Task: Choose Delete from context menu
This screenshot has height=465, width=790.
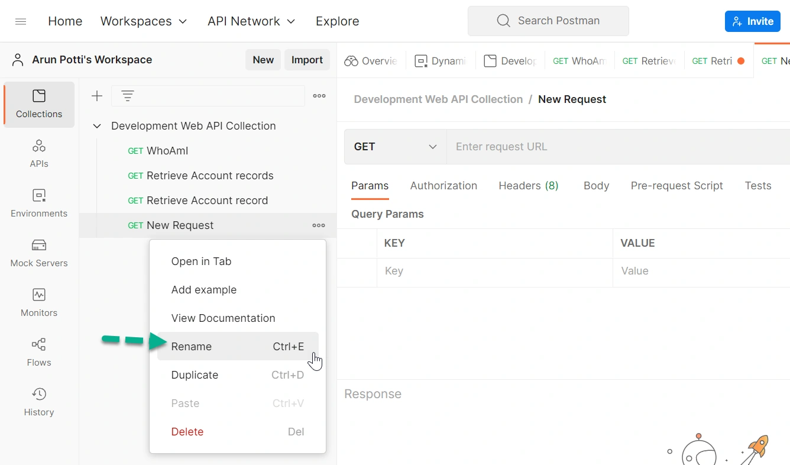Action: (x=238, y=432)
